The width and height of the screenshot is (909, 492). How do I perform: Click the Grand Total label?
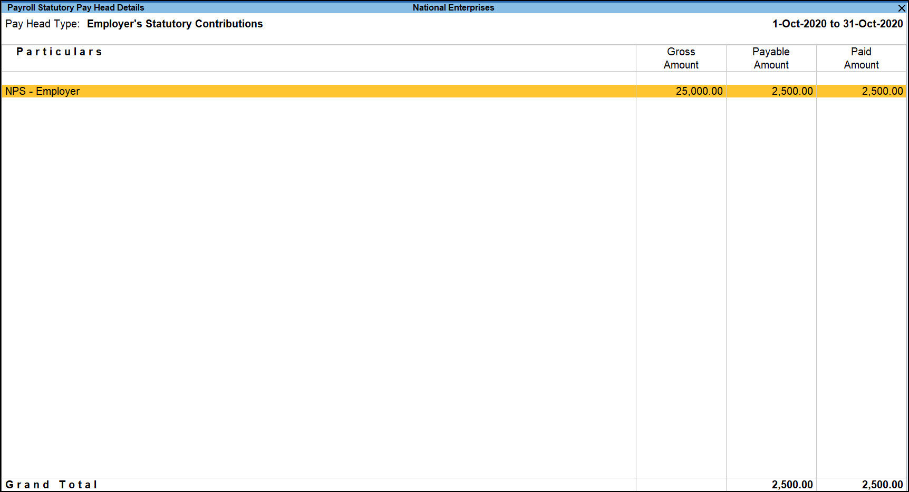[x=51, y=485]
